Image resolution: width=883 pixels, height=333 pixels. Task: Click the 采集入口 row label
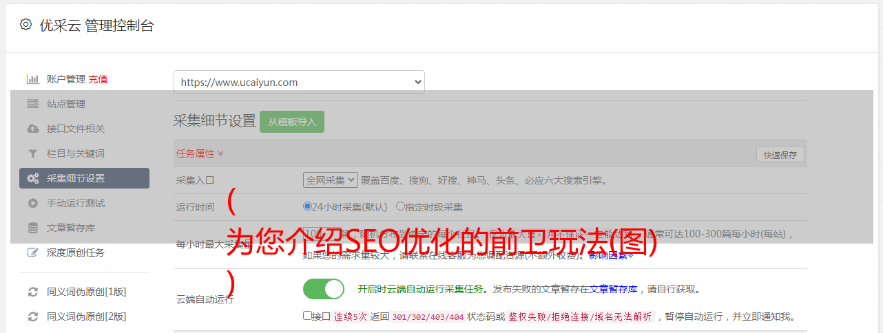tap(196, 180)
